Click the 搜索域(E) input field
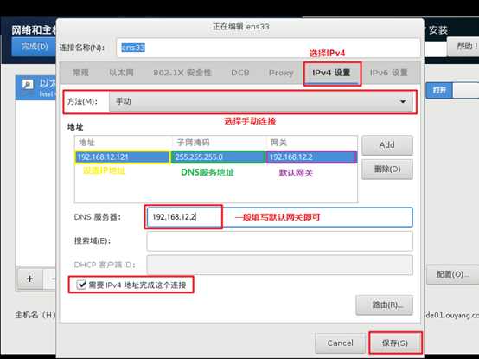479x359 pixels. (x=279, y=241)
